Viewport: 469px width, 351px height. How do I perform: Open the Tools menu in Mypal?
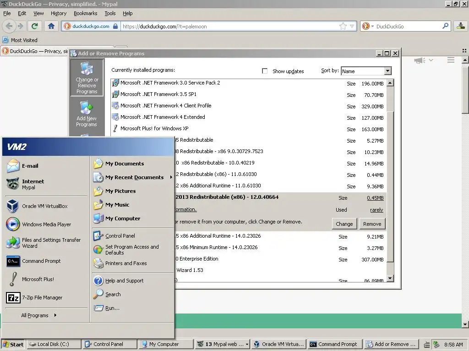click(110, 13)
